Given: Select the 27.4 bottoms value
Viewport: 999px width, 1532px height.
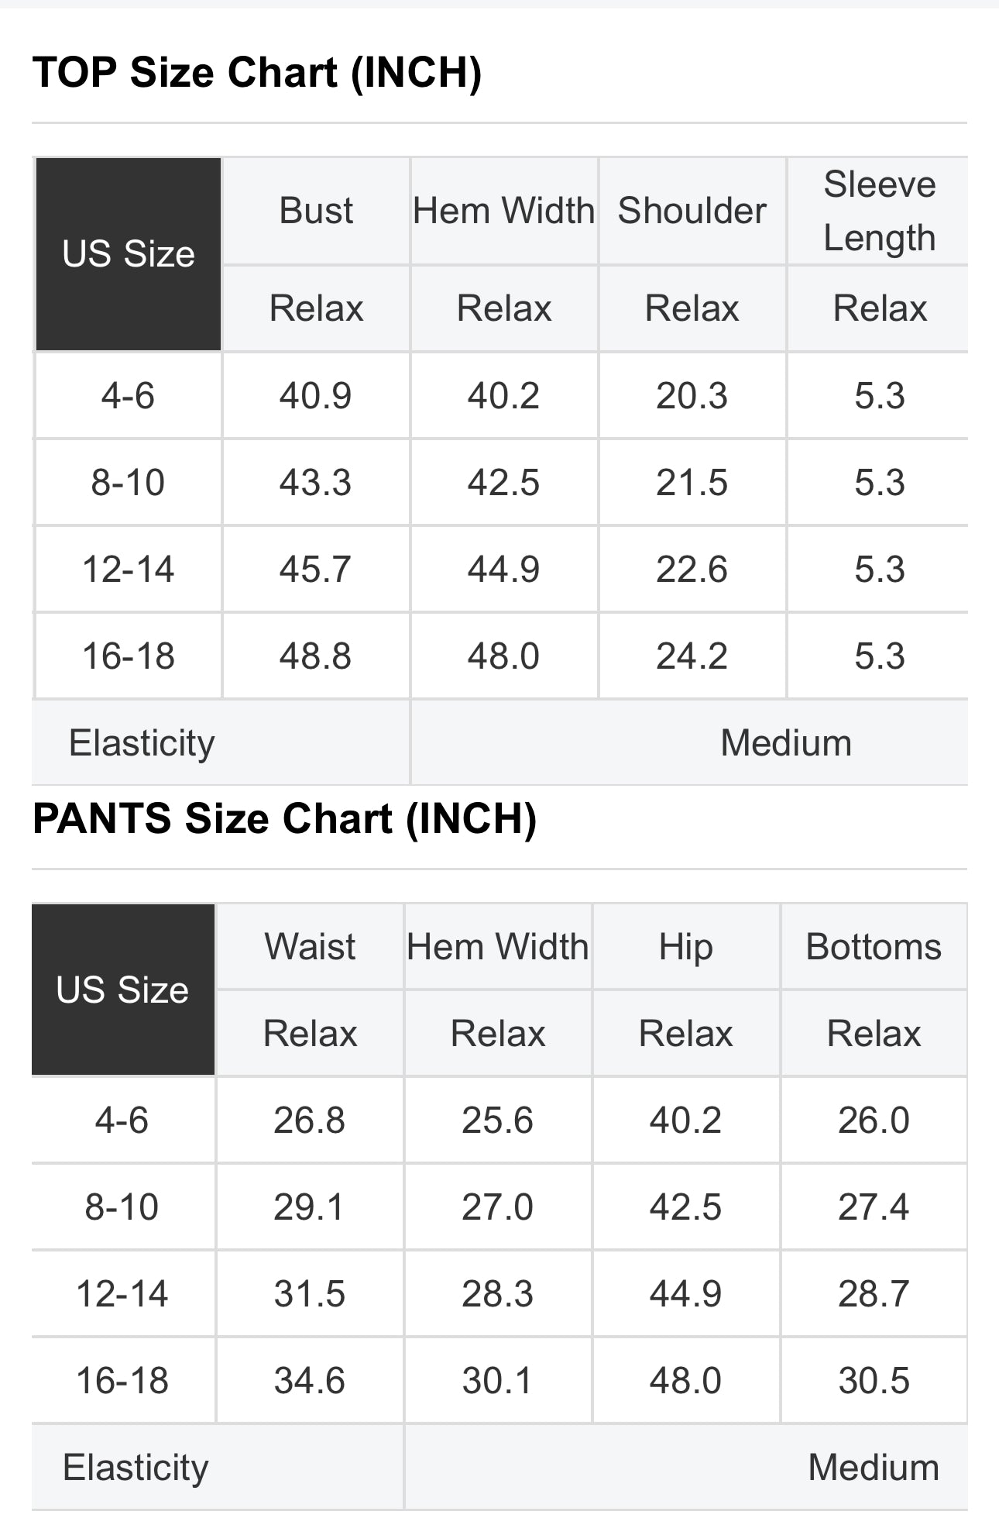Looking at the screenshot, I should pos(874,1207).
